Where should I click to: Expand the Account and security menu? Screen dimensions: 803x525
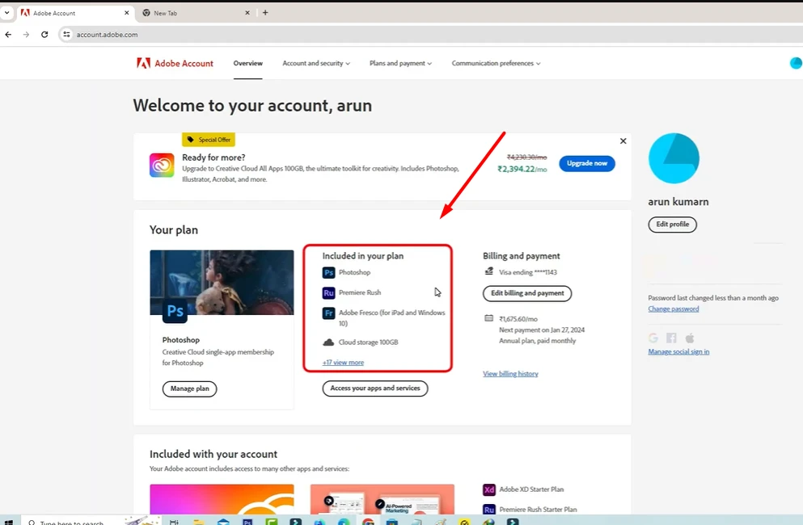click(x=316, y=64)
